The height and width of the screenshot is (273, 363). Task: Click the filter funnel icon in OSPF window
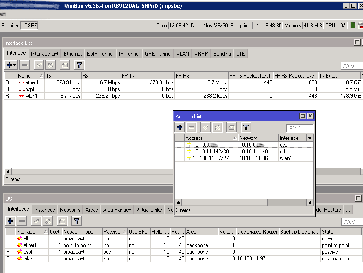(x=77, y=221)
